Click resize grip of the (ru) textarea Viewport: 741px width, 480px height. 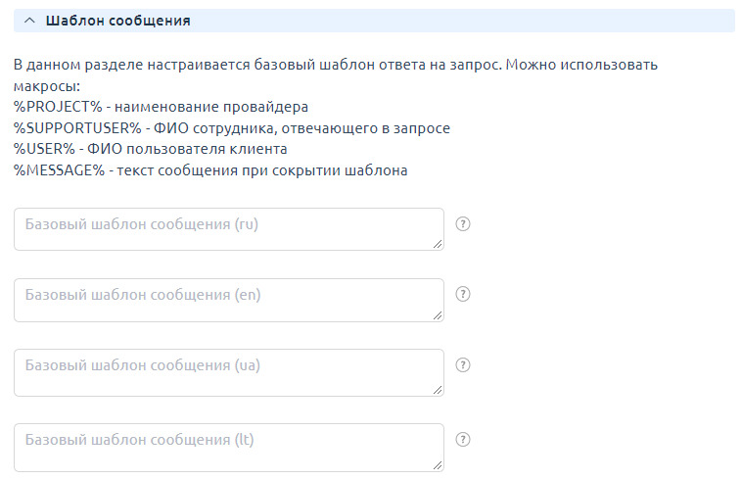(x=438, y=244)
